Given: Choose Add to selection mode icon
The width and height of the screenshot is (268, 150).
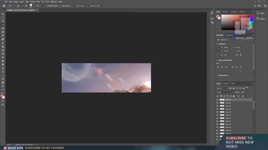Looking at the screenshot, I should tap(22, 6).
